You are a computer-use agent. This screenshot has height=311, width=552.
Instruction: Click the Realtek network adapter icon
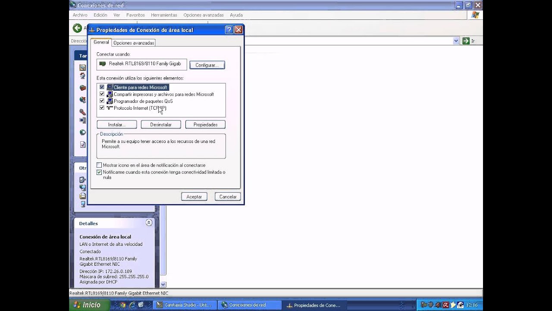[103, 63]
